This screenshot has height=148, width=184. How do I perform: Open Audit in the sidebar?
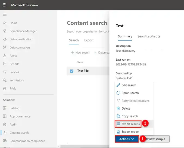[x=13, y=125]
